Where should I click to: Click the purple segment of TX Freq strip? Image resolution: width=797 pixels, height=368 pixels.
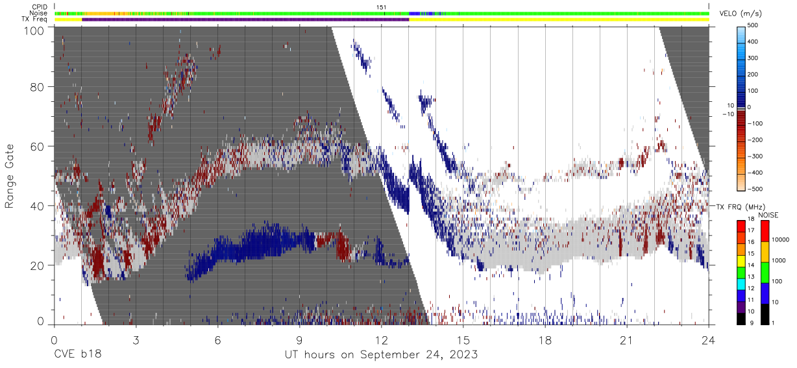pyautogui.click(x=245, y=19)
